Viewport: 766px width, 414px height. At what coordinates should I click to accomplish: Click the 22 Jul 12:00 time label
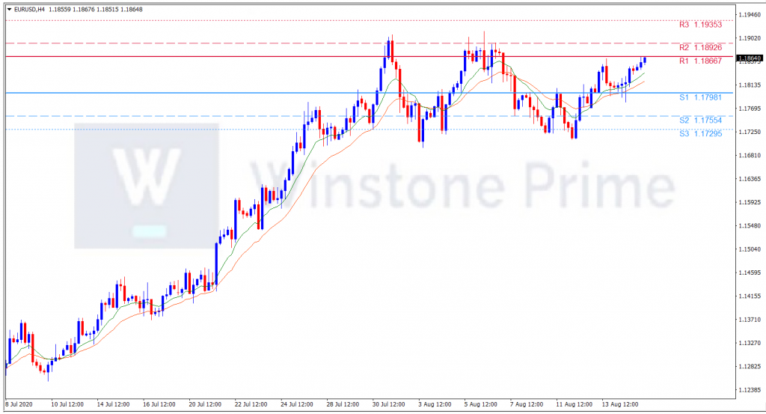[251, 404]
